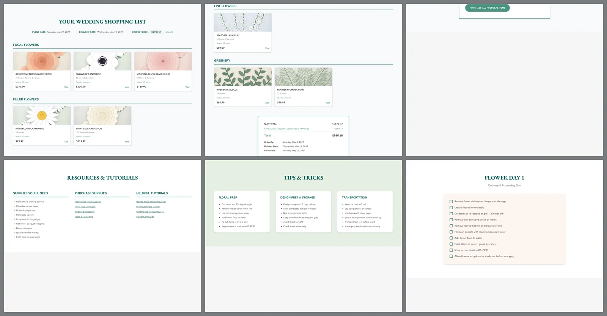Viewport: 607px width, 316px height.
Task: Click the $956.18 total amount
Action: (338, 135)
